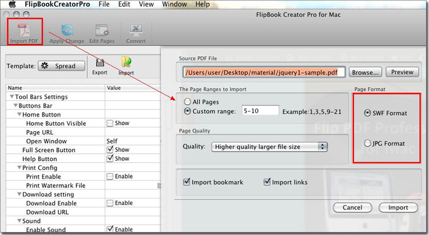Image resolution: width=429 pixels, height=235 pixels.
Task: Open the File menu
Action: tap(104, 4)
